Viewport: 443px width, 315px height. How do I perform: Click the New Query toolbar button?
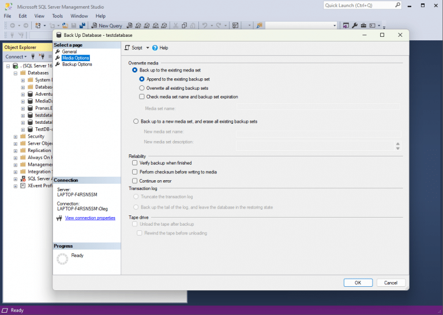[x=107, y=26]
